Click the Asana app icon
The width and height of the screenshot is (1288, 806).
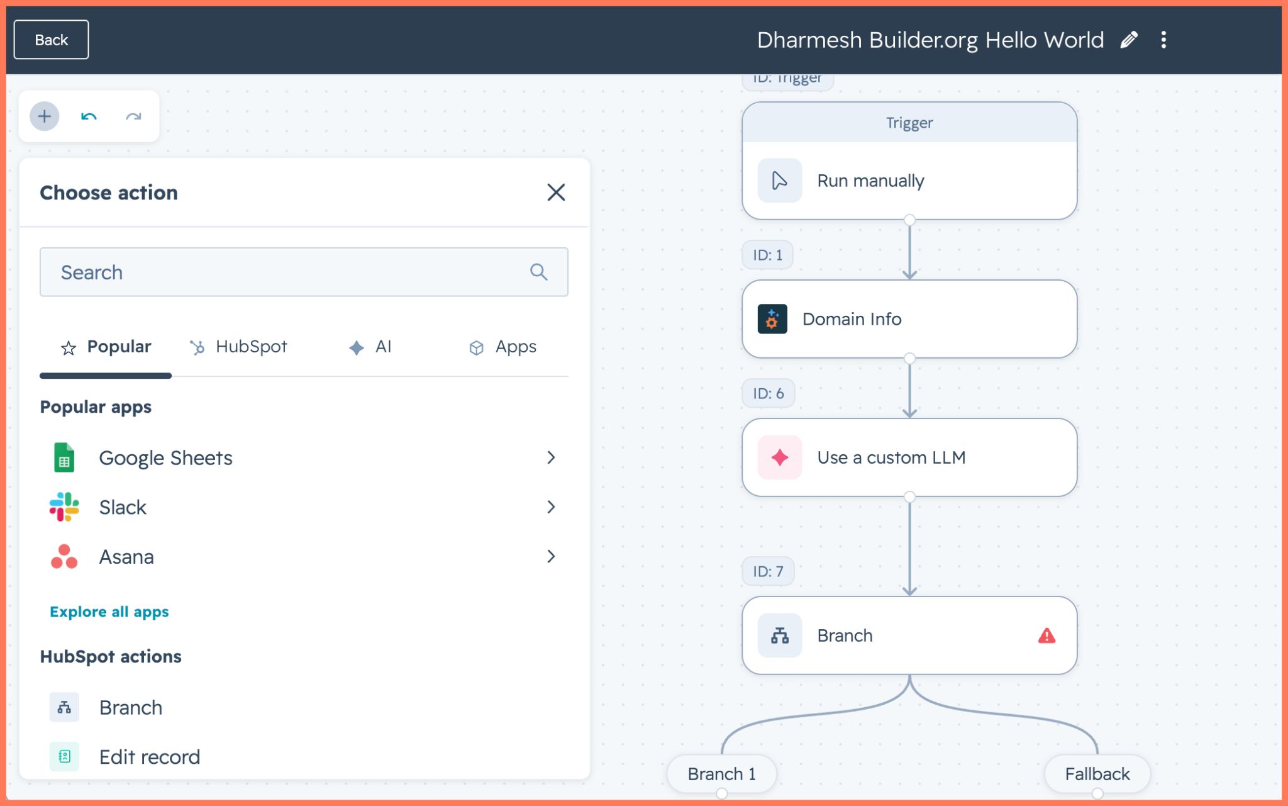(x=64, y=557)
